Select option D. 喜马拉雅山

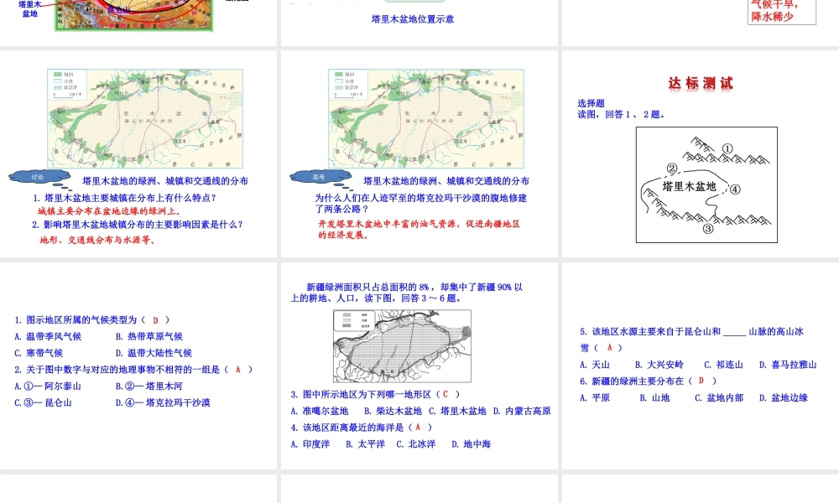tap(788, 365)
